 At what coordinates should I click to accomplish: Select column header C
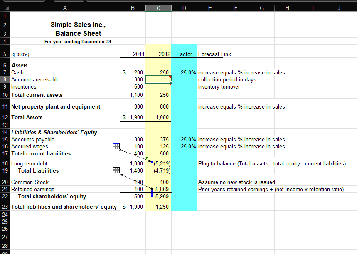[158, 7]
